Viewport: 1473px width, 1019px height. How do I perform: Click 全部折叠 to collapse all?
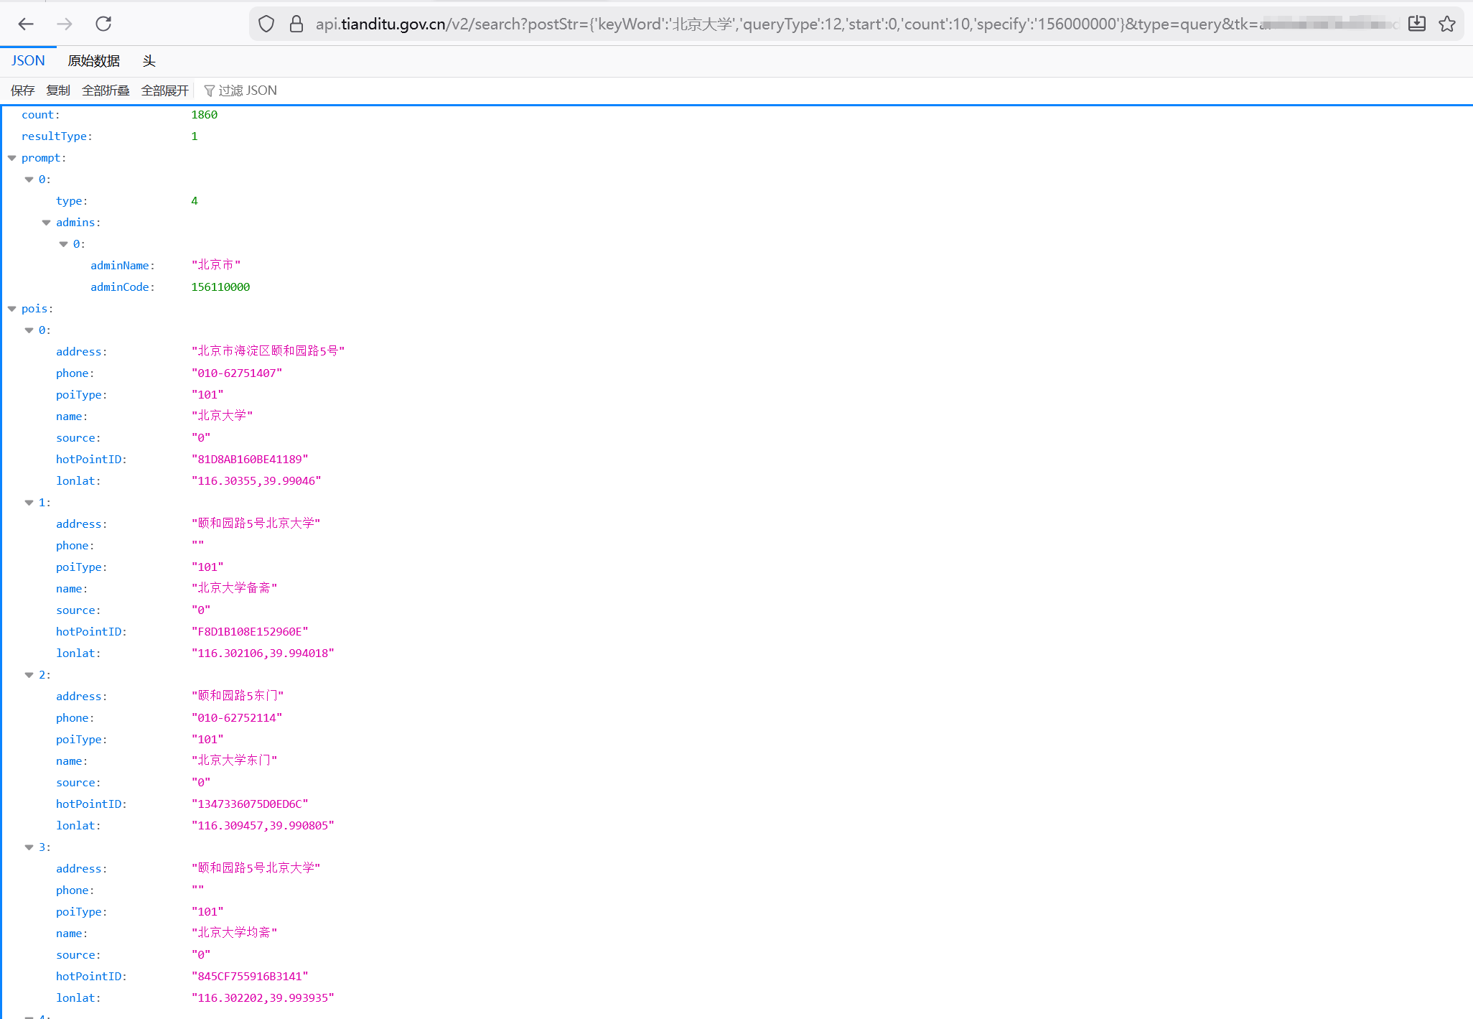point(106,90)
